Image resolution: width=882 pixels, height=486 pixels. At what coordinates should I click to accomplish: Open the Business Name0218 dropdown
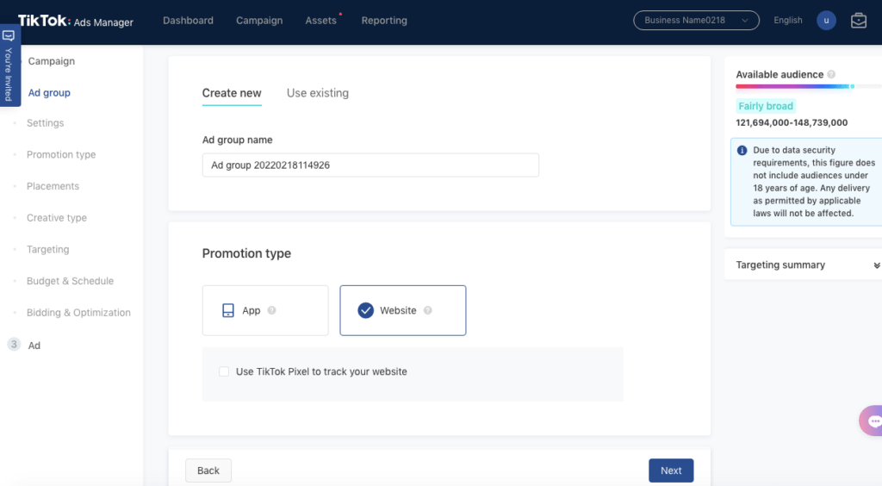(x=696, y=21)
